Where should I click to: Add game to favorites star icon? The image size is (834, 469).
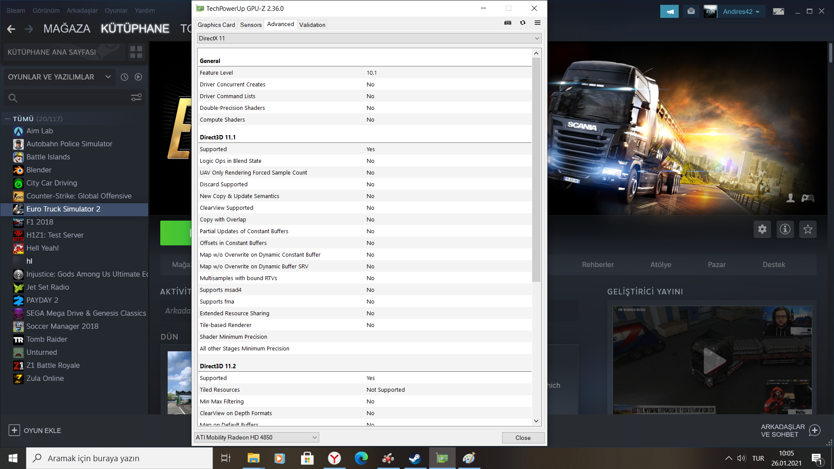pos(808,229)
